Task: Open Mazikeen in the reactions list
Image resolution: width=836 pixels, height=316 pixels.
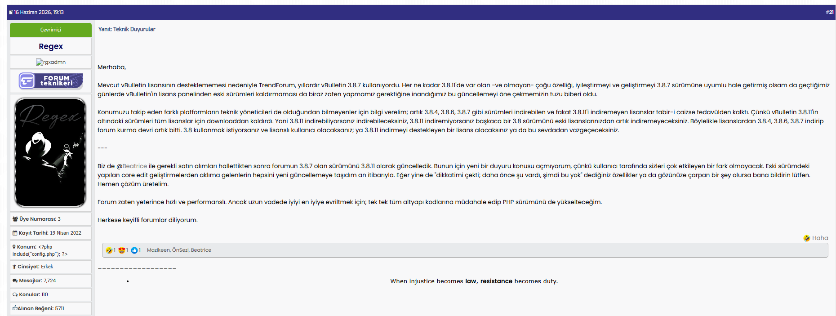Action: [x=158, y=250]
